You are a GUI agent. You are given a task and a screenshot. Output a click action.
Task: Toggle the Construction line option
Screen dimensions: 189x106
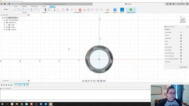pyautogui.click(x=181, y=32)
